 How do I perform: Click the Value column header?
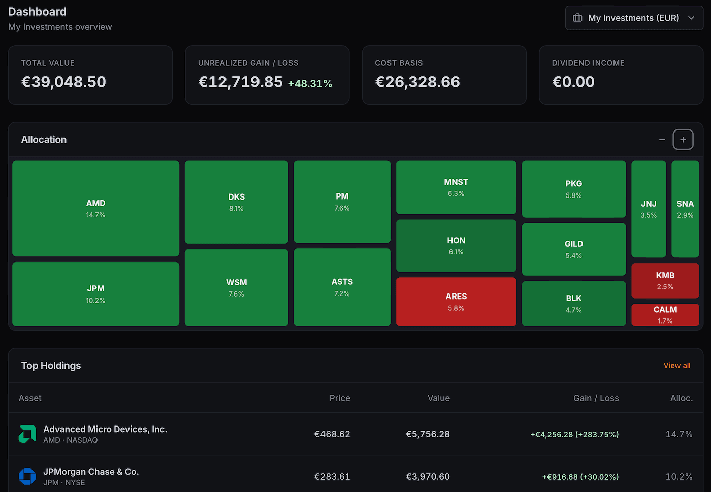[439, 398]
